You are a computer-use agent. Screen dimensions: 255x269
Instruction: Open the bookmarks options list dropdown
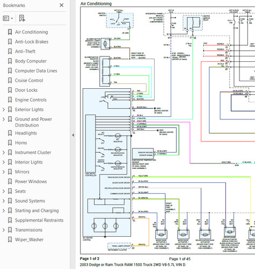pyautogui.click(x=8, y=18)
